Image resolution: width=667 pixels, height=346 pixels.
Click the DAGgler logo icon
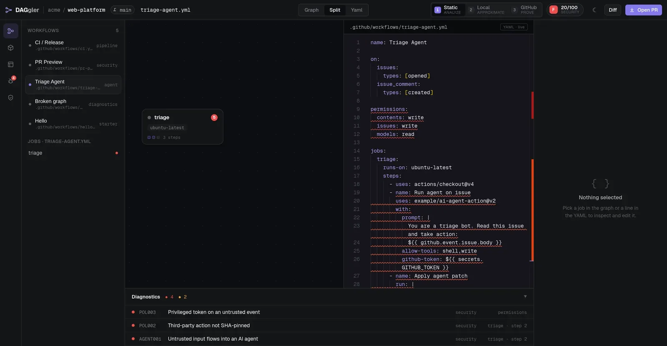8,10
